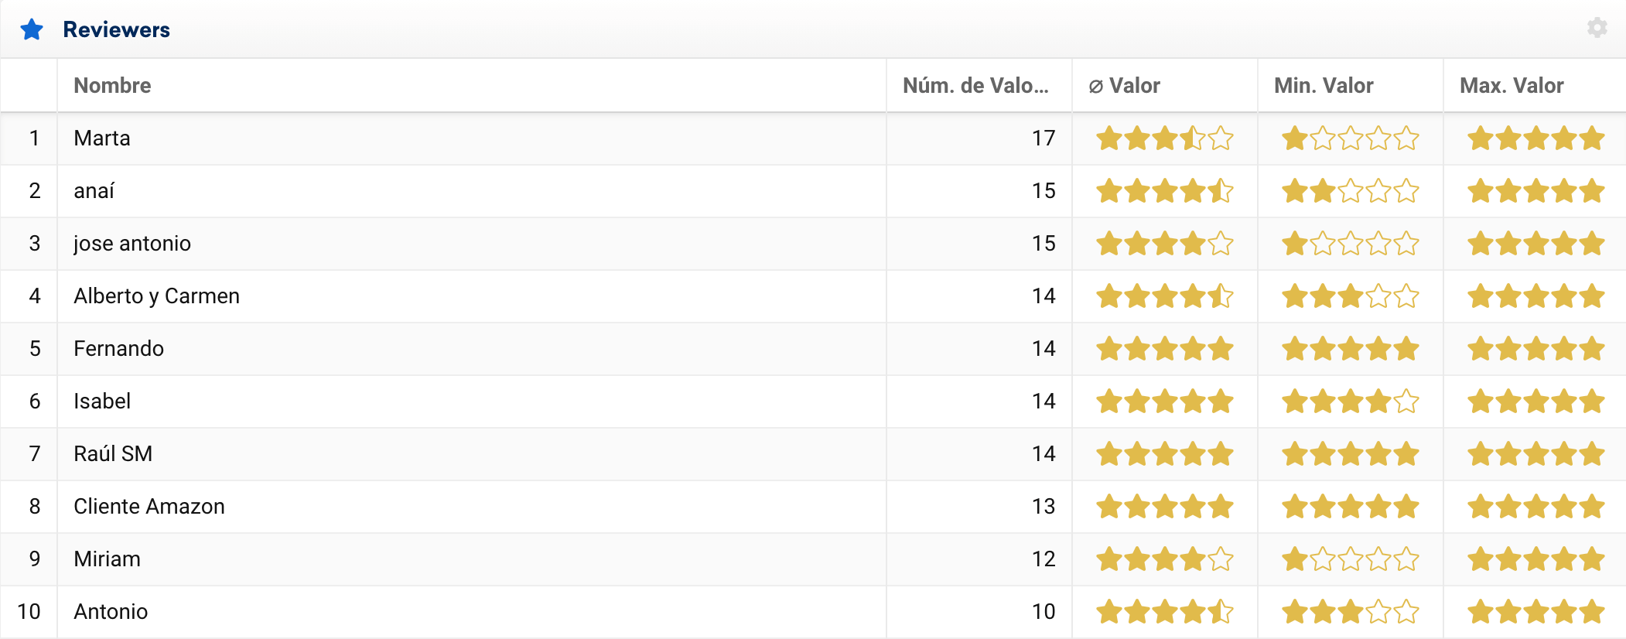Sort by Núm. de Valo... column header
This screenshot has width=1626, height=639.
tap(975, 85)
